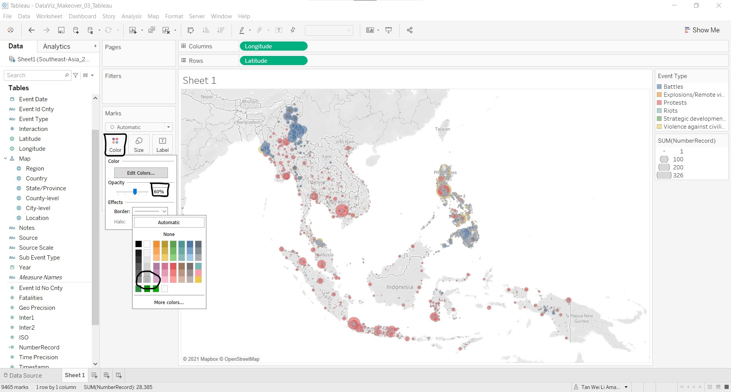Select the black color swatch

click(x=139, y=244)
